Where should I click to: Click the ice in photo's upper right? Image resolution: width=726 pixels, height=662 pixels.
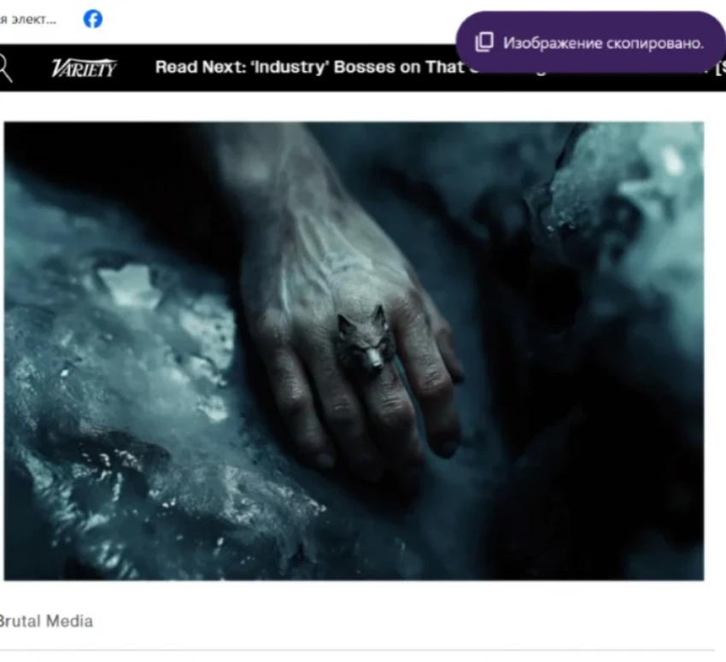pyautogui.click(x=632, y=188)
